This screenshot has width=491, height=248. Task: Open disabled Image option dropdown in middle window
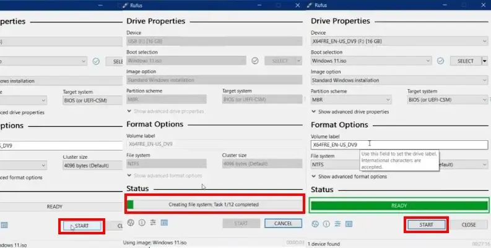(x=214, y=80)
